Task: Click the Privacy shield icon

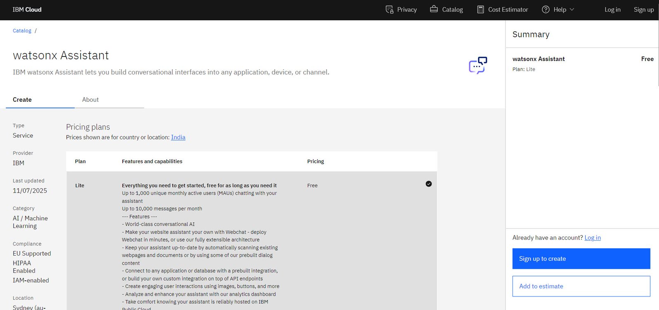Action: (x=389, y=9)
